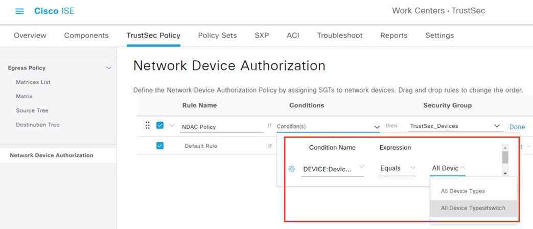Image resolution: width=533 pixels, height=229 pixels.
Task: Click the Default Rule name text
Action: pos(201,146)
